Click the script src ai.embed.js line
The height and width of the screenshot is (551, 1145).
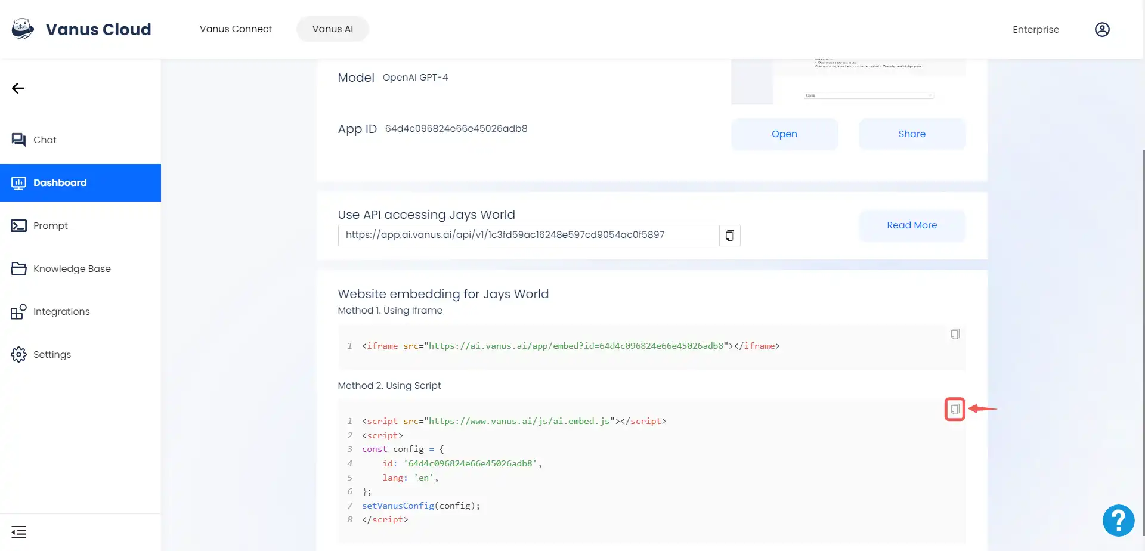click(514, 421)
